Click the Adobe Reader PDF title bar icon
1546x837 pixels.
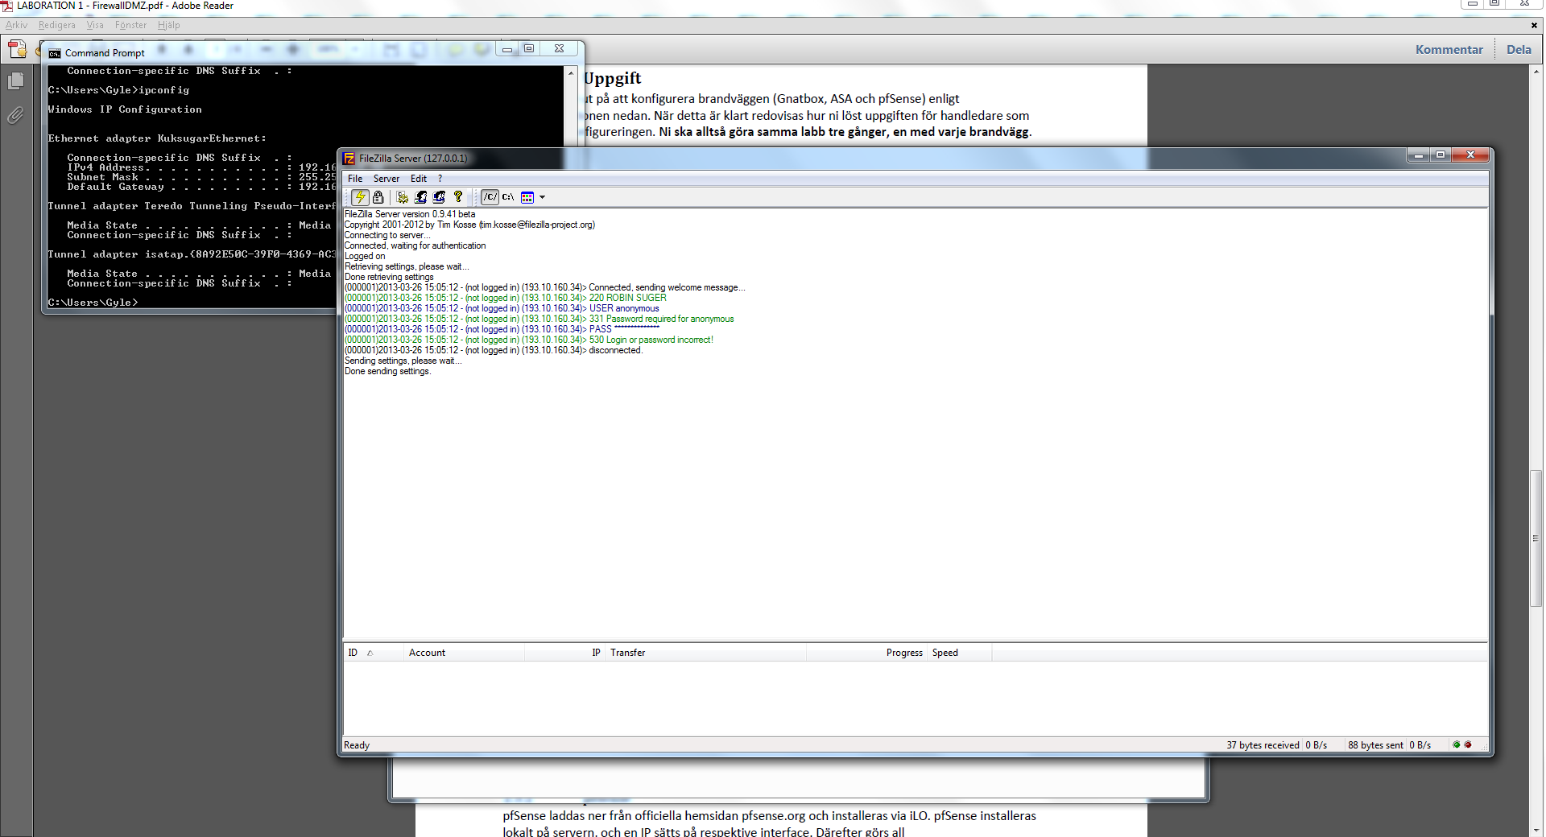pyautogui.click(x=7, y=6)
